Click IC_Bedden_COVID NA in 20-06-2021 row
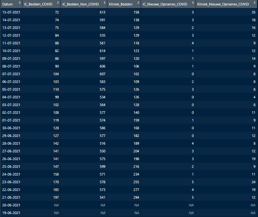The image size is (258, 217). point(57,205)
